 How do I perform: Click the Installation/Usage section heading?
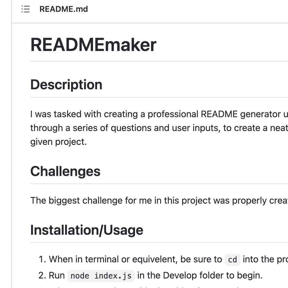point(87,230)
